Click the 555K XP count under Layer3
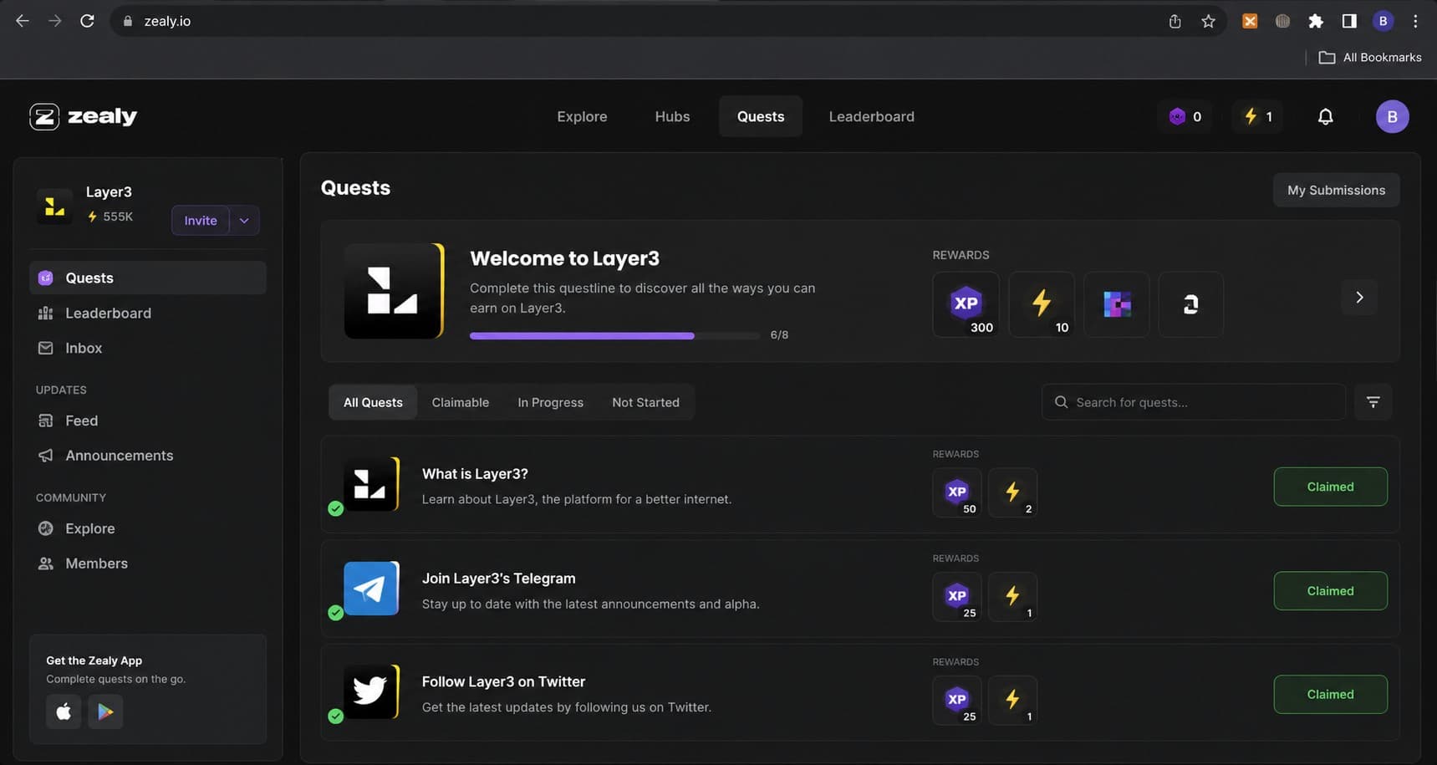This screenshot has width=1437, height=765. [118, 217]
